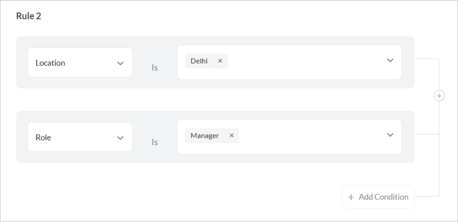Open the Manager values dropdown arrow
458x222 pixels.
[x=390, y=135]
